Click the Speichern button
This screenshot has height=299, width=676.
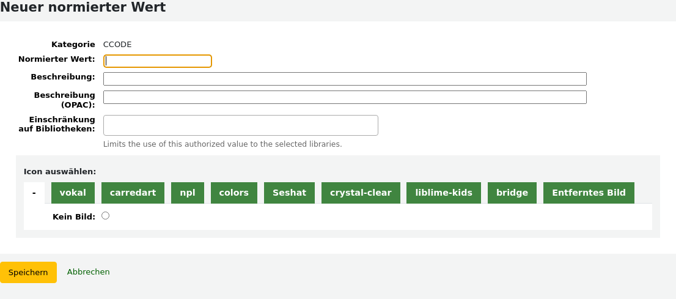(x=28, y=273)
